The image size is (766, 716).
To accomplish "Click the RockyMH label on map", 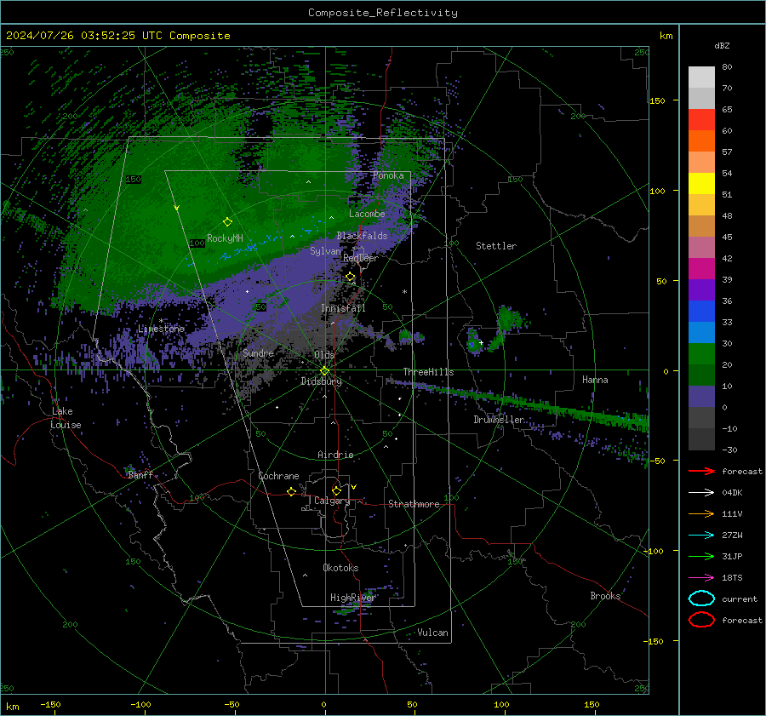I will click(x=225, y=238).
